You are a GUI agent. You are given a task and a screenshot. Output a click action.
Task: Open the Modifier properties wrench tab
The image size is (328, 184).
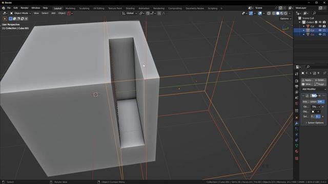pyautogui.click(x=297, y=123)
